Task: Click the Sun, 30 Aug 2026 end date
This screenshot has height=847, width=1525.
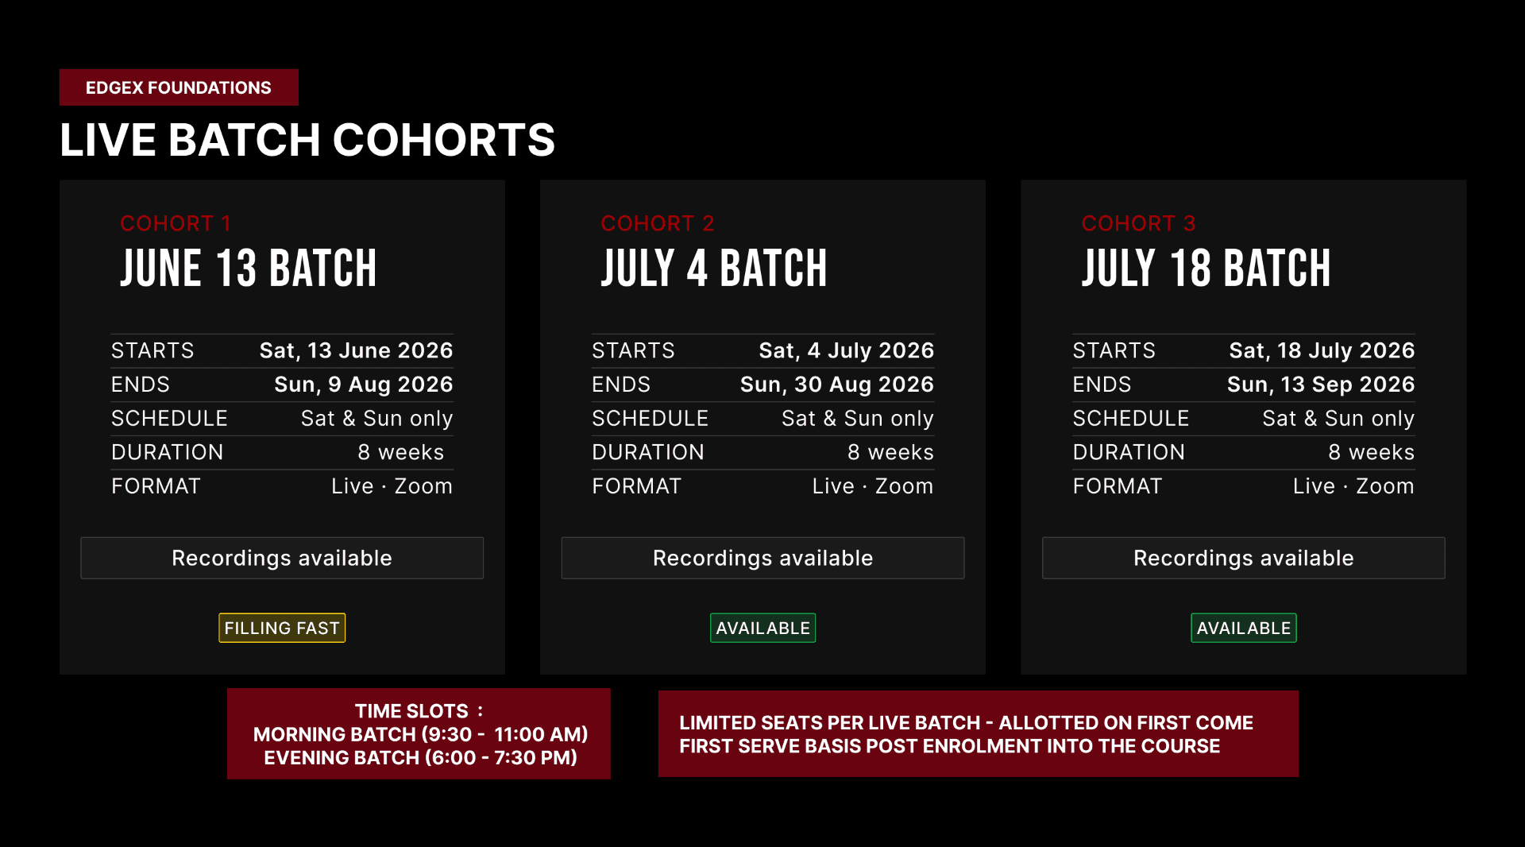Action: 837,385
